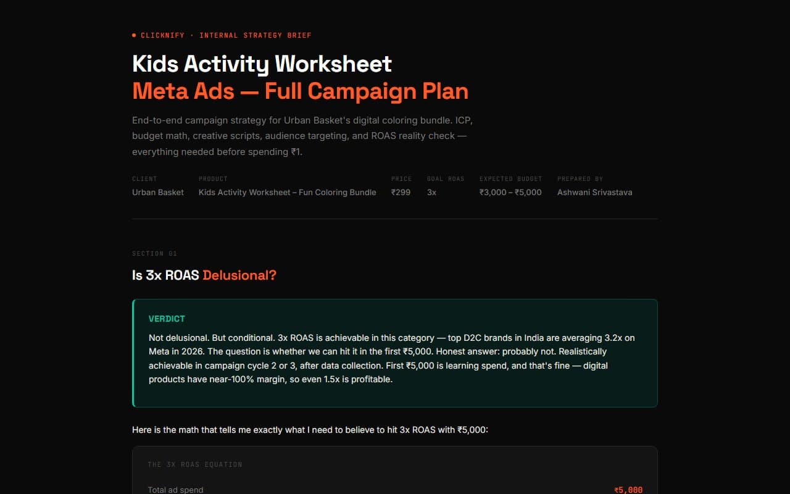Click the "GOAL ROAS" field label
This screenshot has width=790, height=494.
point(446,179)
